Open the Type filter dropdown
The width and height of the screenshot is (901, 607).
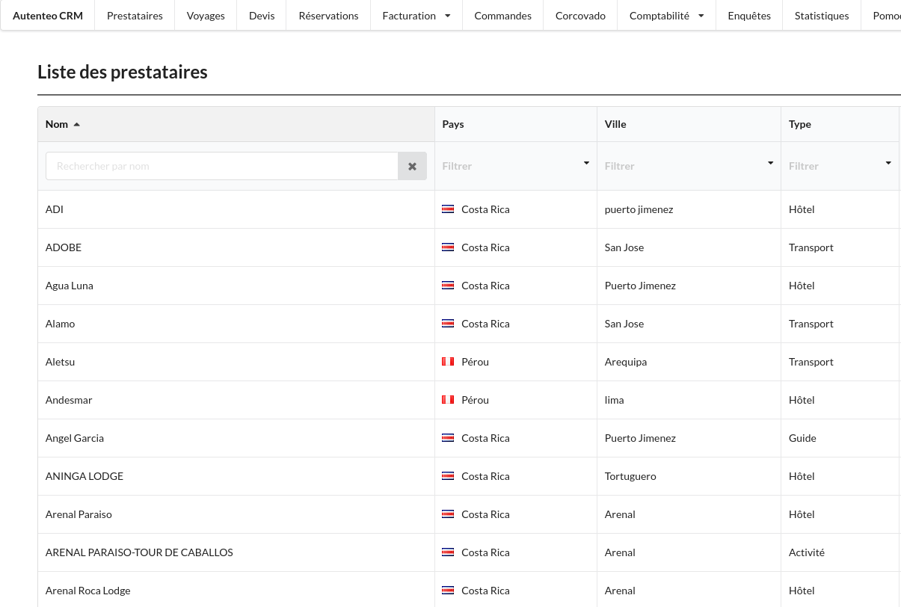[x=840, y=166]
